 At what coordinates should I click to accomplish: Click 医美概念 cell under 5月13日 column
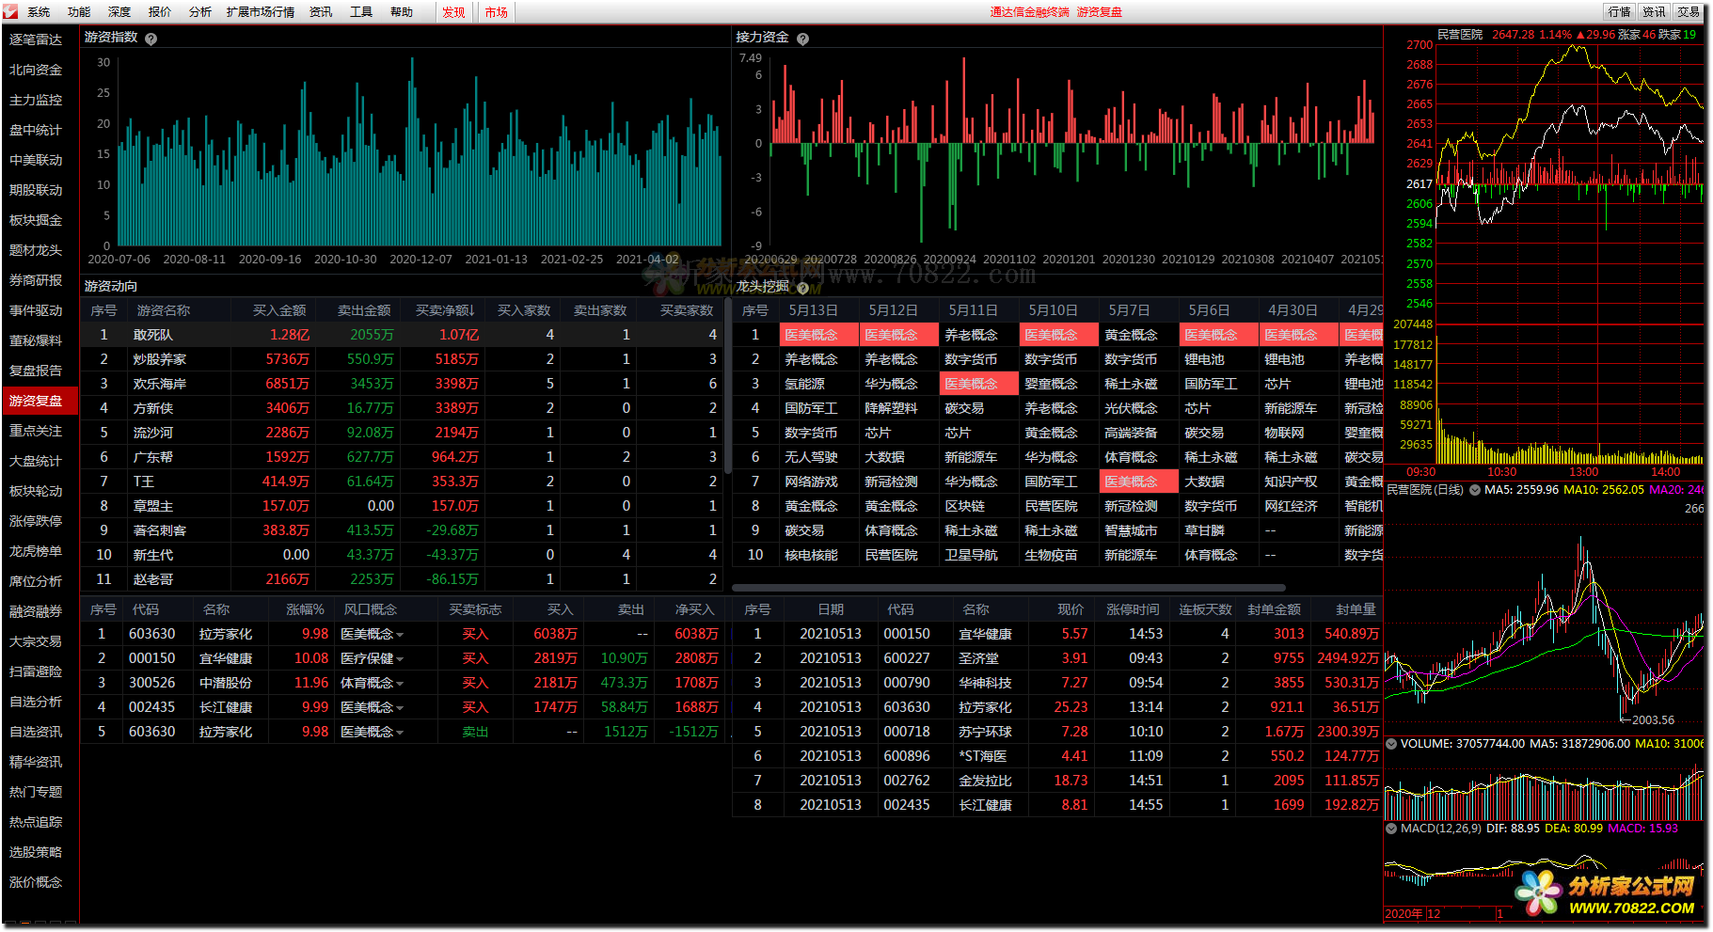pyautogui.click(x=818, y=335)
